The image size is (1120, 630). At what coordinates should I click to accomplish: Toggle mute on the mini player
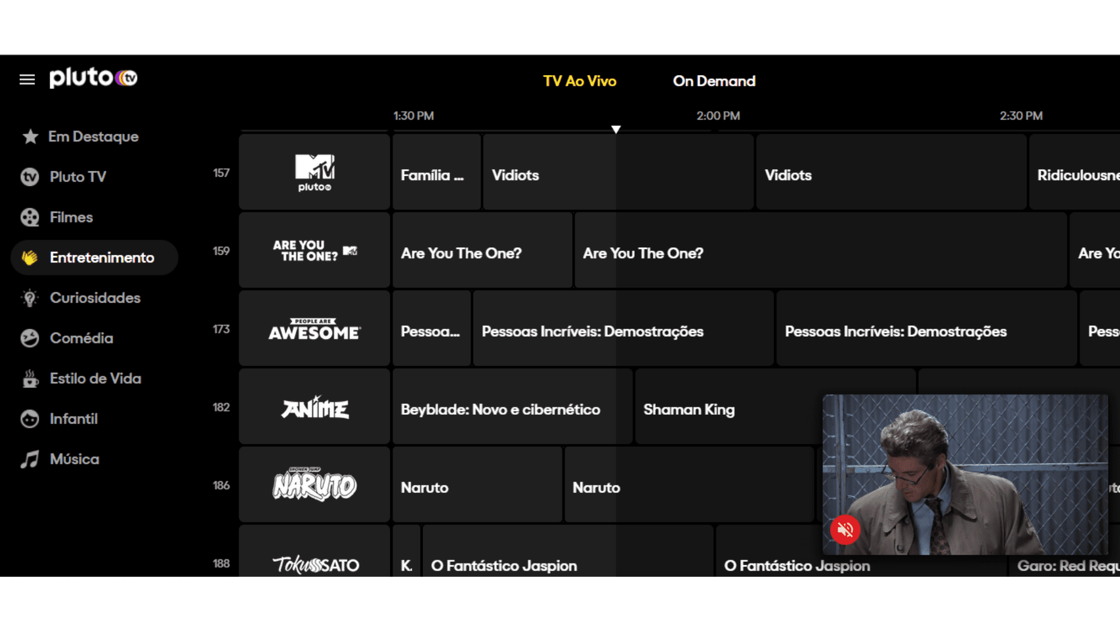click(x=845, y=529)
